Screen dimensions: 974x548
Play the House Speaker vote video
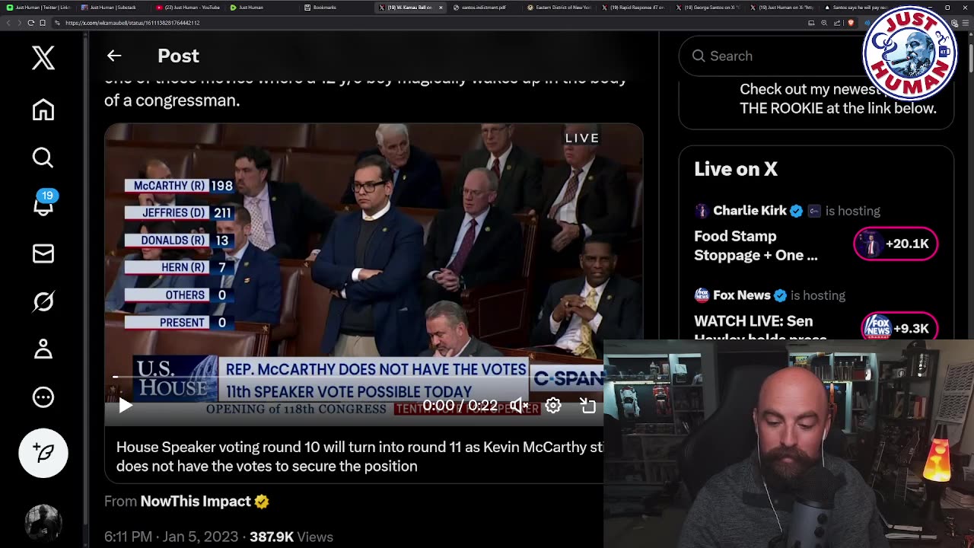(x=126, y=406)
